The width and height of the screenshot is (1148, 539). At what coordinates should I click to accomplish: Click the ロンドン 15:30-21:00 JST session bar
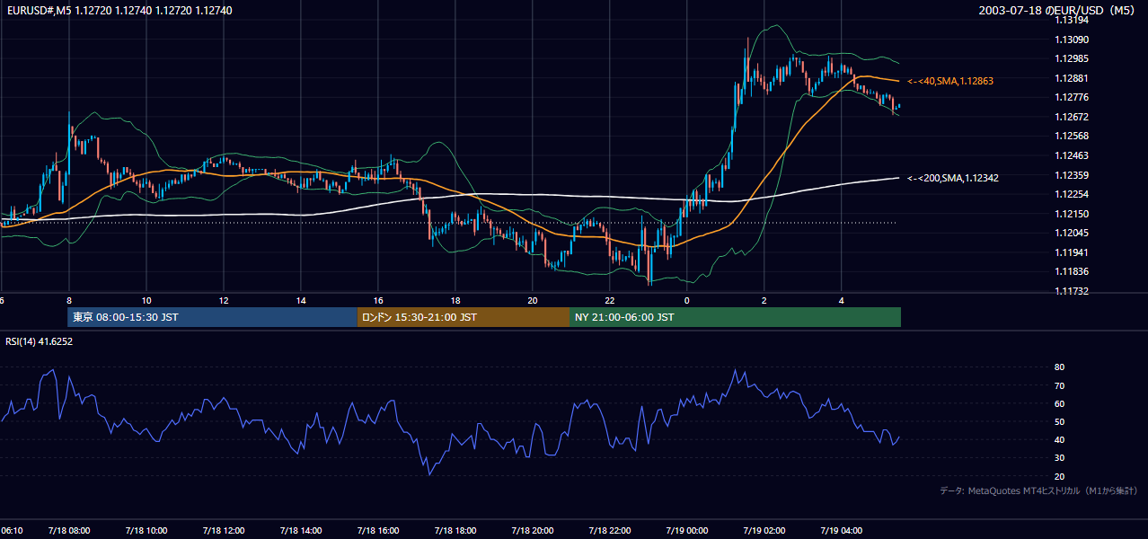(463, 317)
